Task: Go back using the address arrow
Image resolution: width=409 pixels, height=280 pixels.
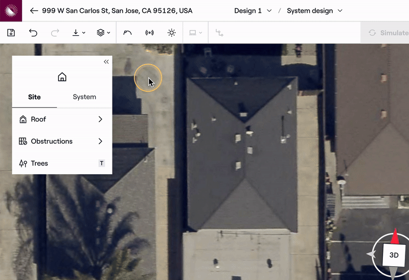Action: pos(34,11)
